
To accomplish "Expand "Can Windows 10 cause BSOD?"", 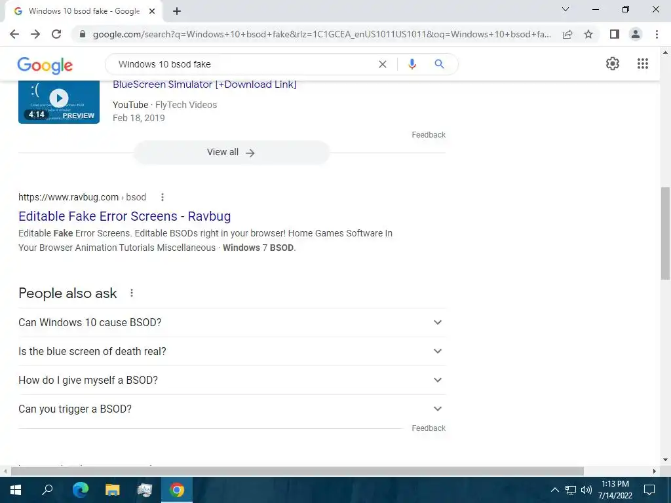I will click(232, 322).
